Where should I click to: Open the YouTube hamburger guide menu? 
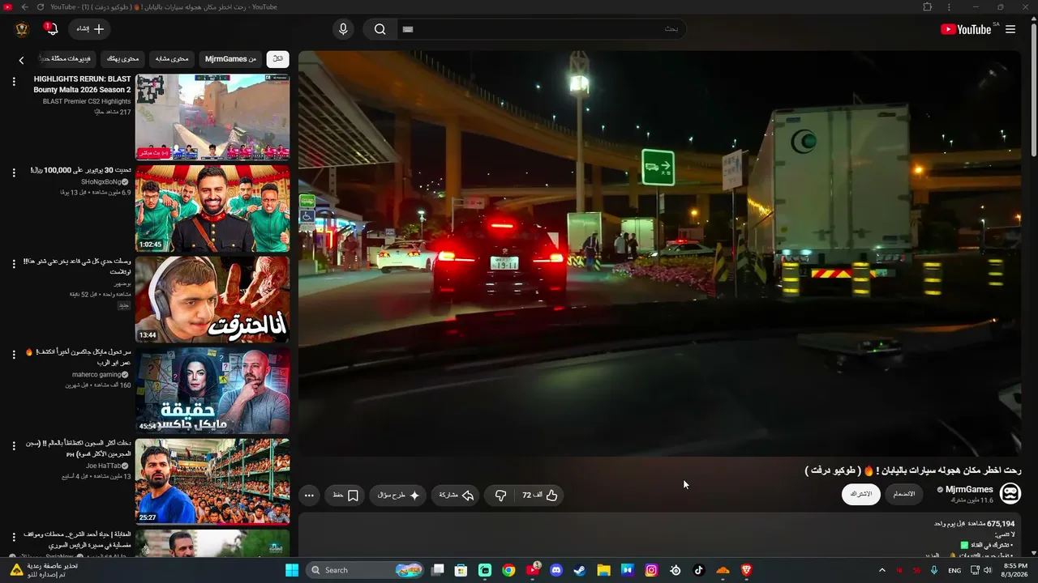click(x=1010, y=29)
